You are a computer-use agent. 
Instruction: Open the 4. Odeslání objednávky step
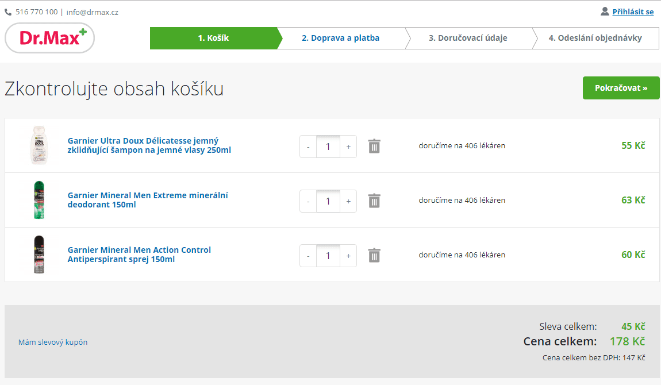click(595, 38)
